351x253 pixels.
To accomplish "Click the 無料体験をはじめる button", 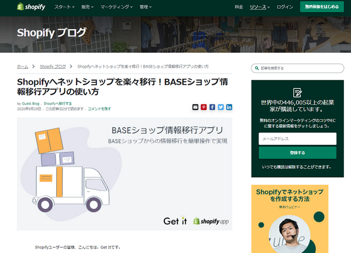I will point(322,6).
